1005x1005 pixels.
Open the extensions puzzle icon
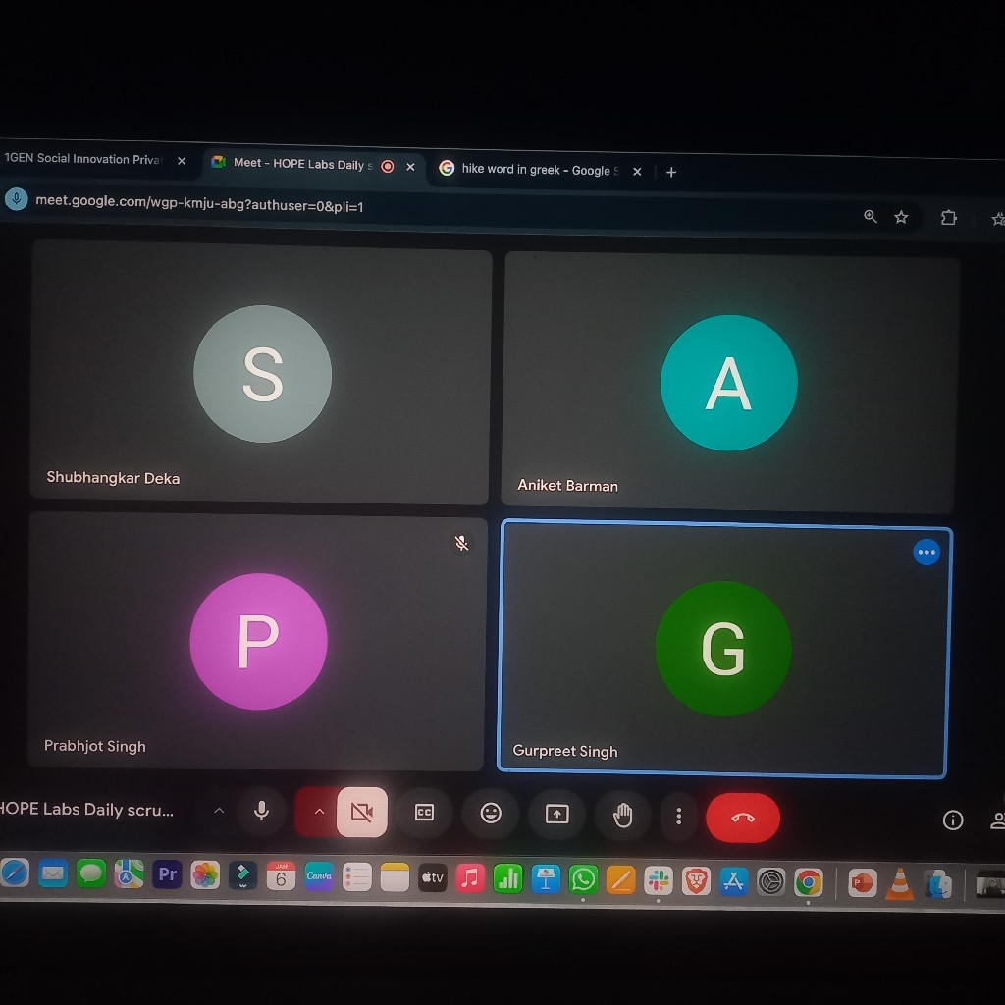pyautogui.click(x=949, y=218)
